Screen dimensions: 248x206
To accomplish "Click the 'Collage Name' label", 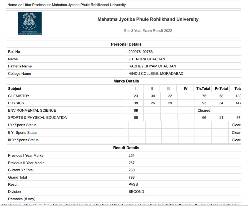I will [x=19, y=73].
